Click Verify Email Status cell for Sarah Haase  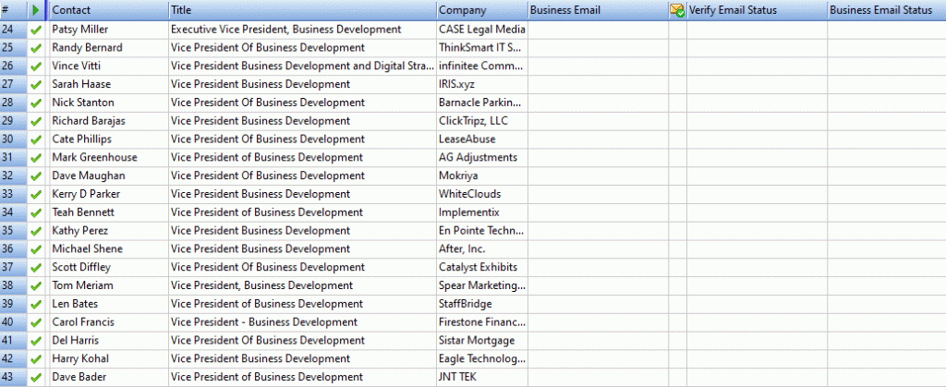tap(757, 84)
